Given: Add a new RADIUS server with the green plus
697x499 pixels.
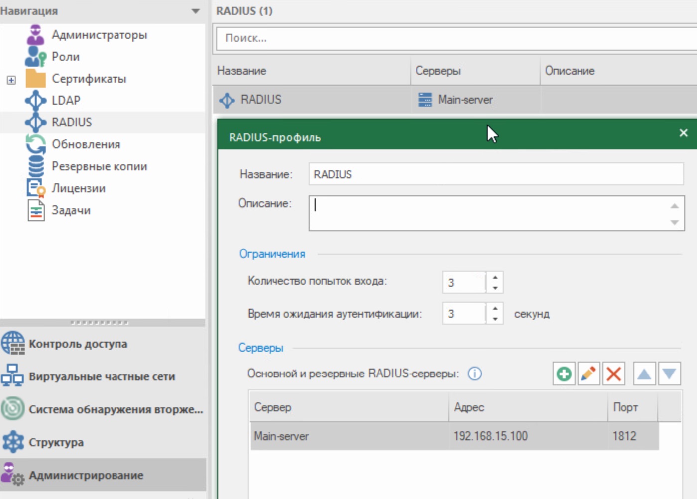Looking at the screenshot, I should pos(564,374).
